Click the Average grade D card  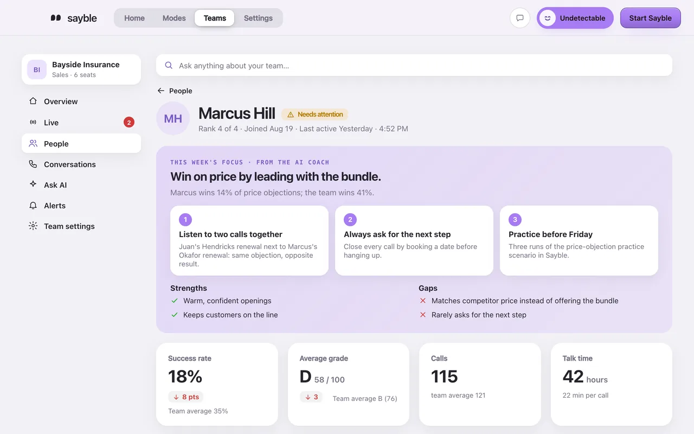[x=349, y=384]
